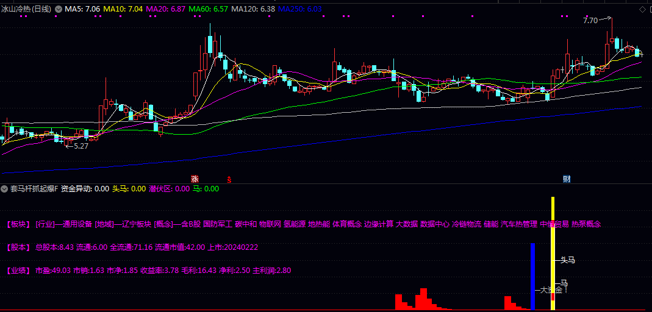The height and width of the screenshot is (312, 652).
Task: Click the 收益率:3.78 value
Action: pos(160,271)
